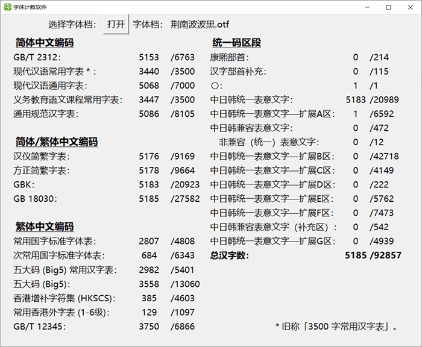Screen dimensions: 422x347
Task: Click the /1097 total for 常用香港外字表
Action: pyautogui.click(x=183, y=313)
